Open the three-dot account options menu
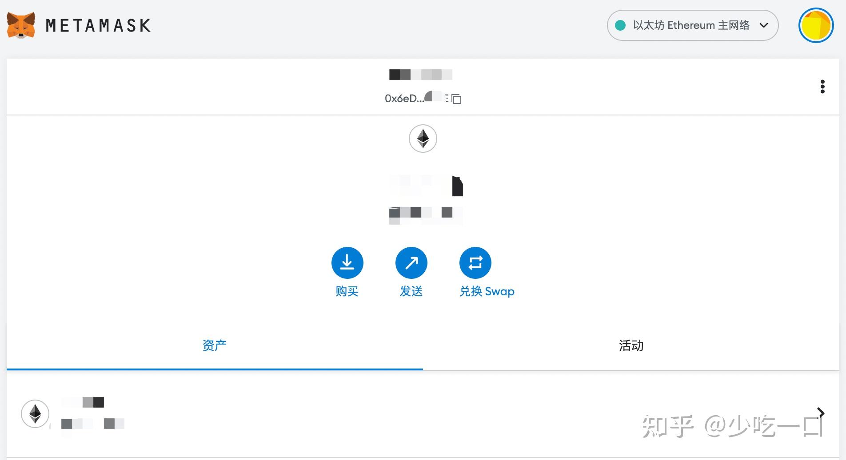Image resolution: width=846 pixels, height=460 pixels. [x=822, y=87]
